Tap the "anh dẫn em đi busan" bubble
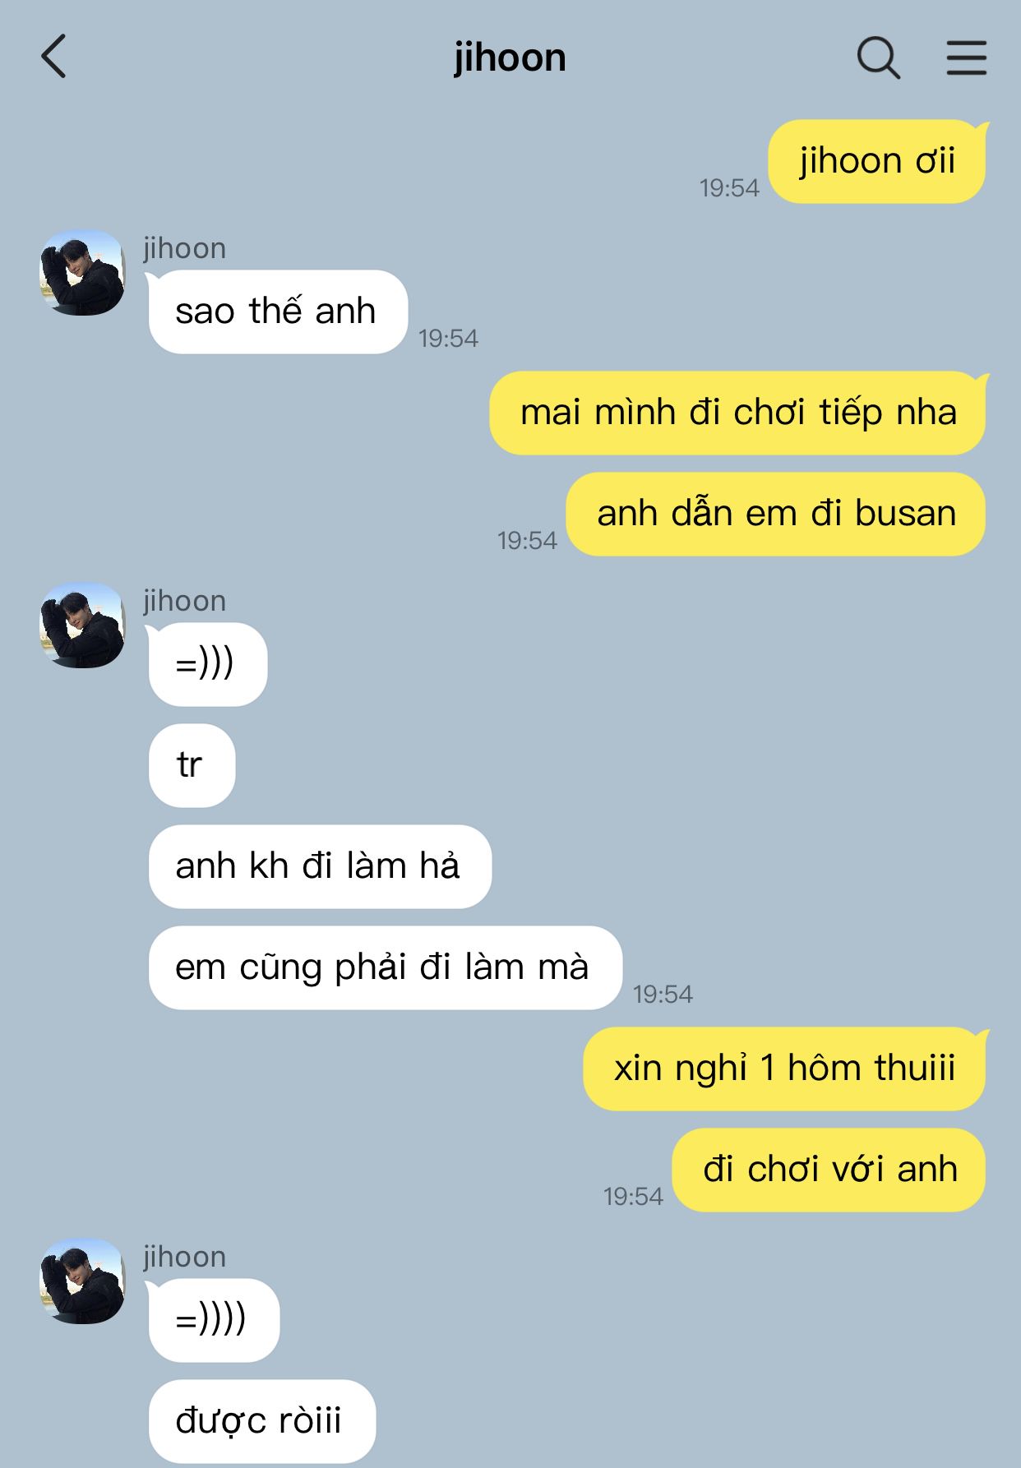This screenshot has width=1021, height=1468. tap(776, 514)
